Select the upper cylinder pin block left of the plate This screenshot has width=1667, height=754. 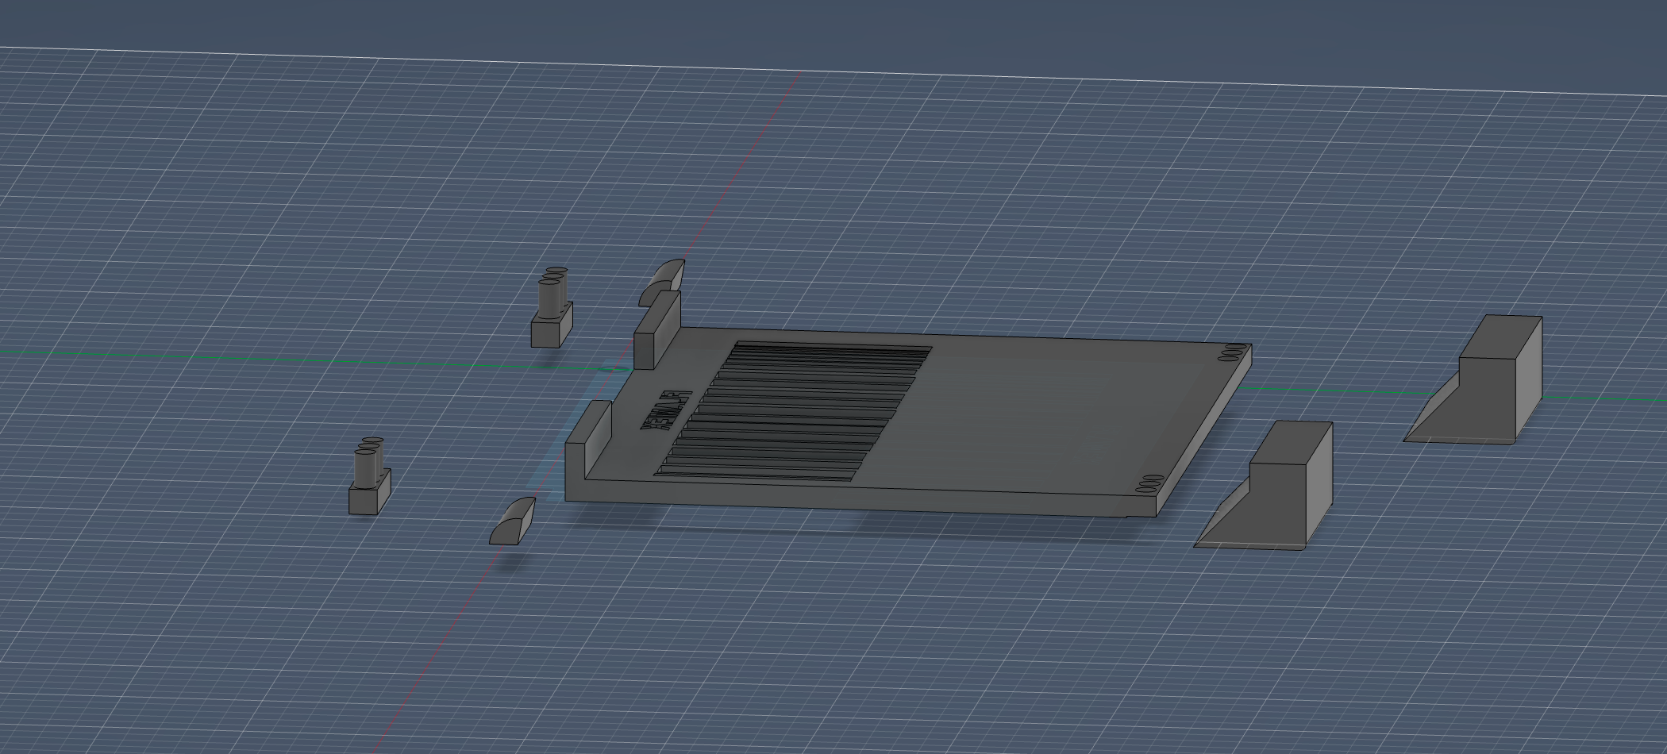[x=552, y=307]
